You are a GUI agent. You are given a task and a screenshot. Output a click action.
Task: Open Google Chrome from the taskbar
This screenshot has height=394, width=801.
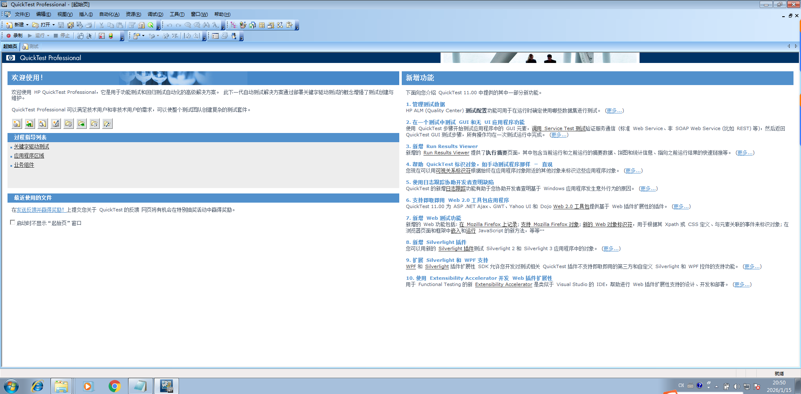click(114, 386)
